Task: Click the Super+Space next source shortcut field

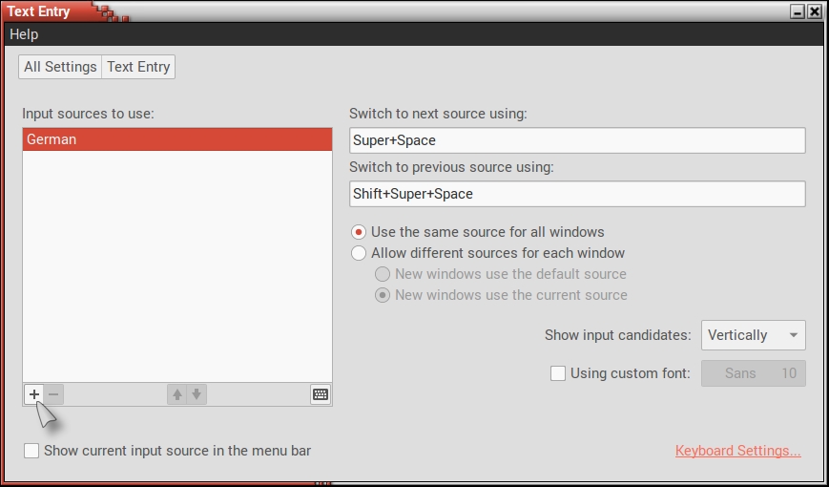Action: (577, 140)
